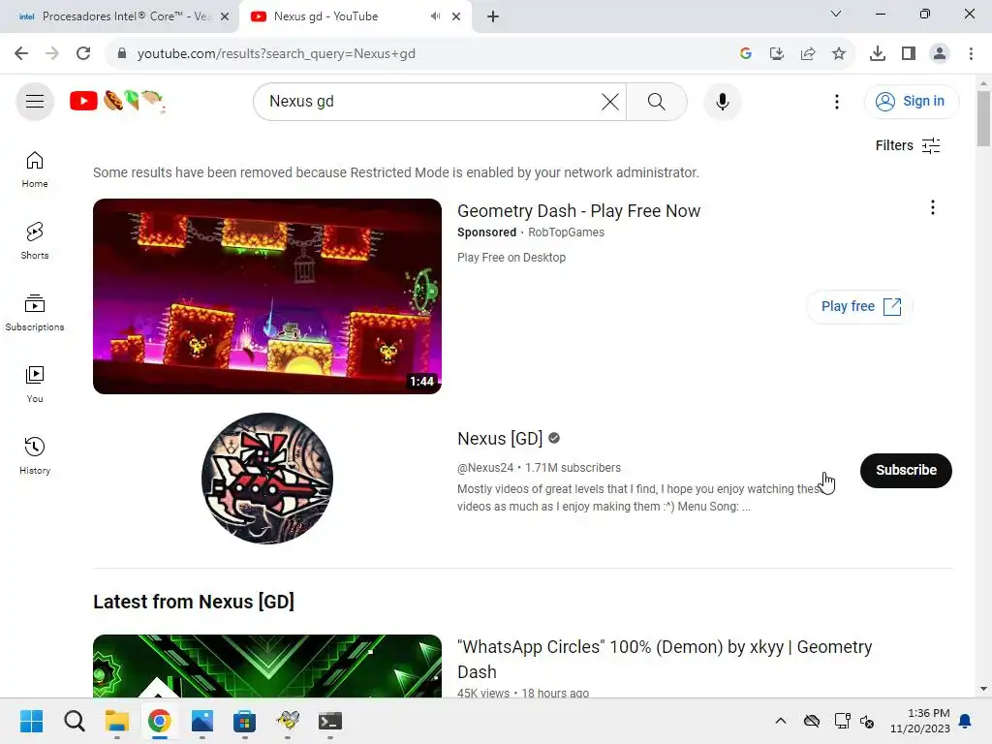Open Microsoft Store from taskbar

(x=245, y=721)
